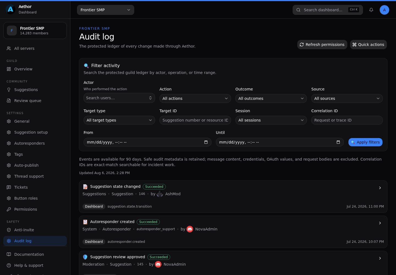
Task: Open the Frontier SMP server dropdown
Action: click(x=106, y=10)
